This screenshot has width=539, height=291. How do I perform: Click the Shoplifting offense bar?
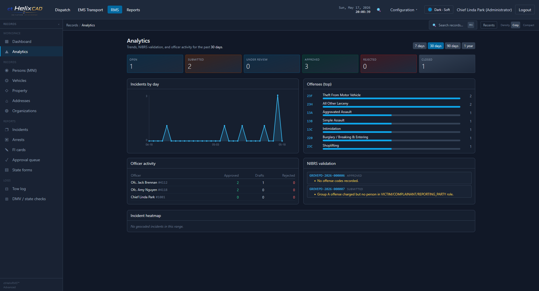pyautogui.click(x=391, y=149)
